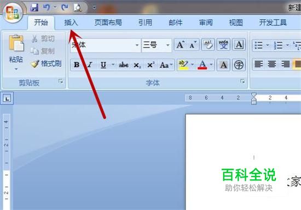Switch to the 开始 tab

pyautogui.click(x=41, y=22)
